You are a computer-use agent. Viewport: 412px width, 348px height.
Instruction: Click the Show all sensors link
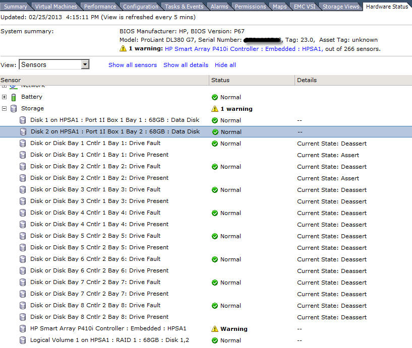(133, 65)
